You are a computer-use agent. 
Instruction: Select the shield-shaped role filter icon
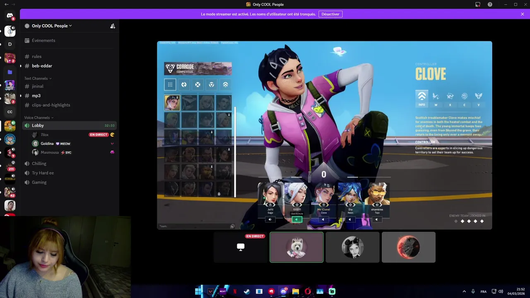click(212, 84)
